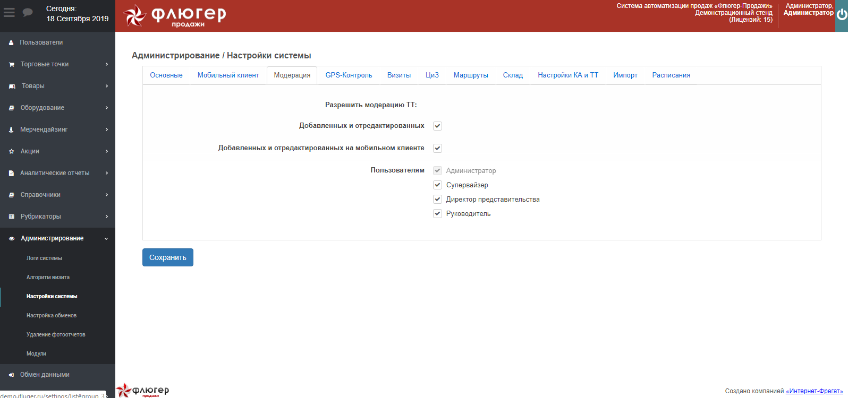The image size is (848, 398).
Task: Uncheck the Руководитель checkbox
Action: 437,213
